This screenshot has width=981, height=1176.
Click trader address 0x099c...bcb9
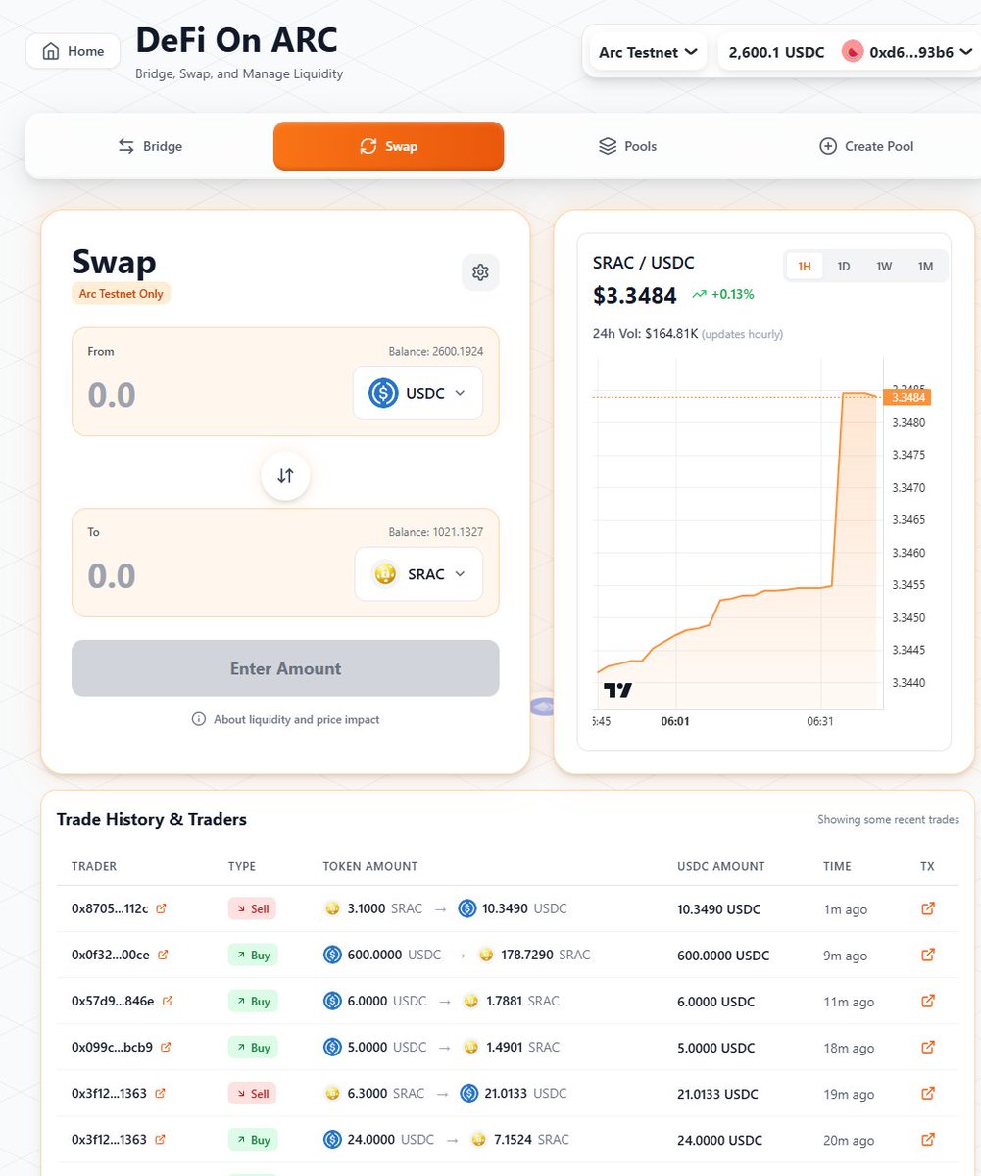[x=112, y=1047]
